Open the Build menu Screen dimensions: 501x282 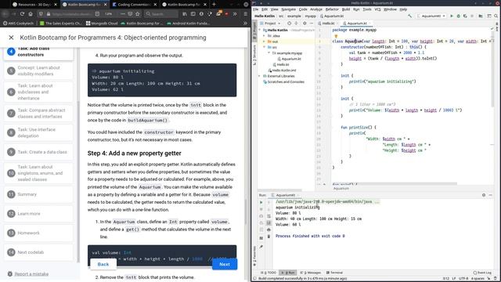346,9
